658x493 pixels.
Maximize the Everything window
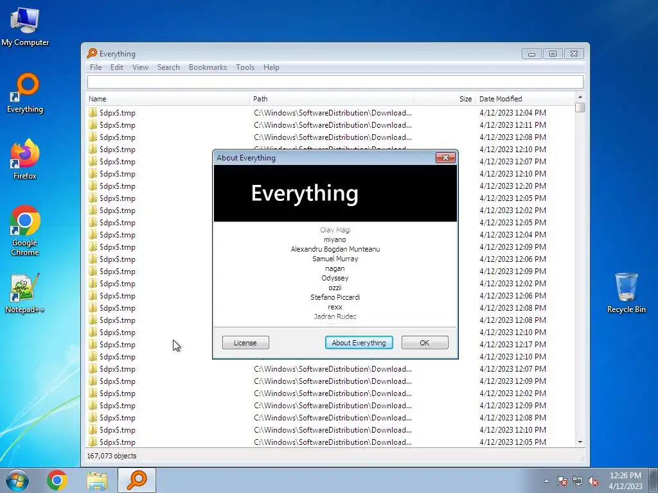553,54
